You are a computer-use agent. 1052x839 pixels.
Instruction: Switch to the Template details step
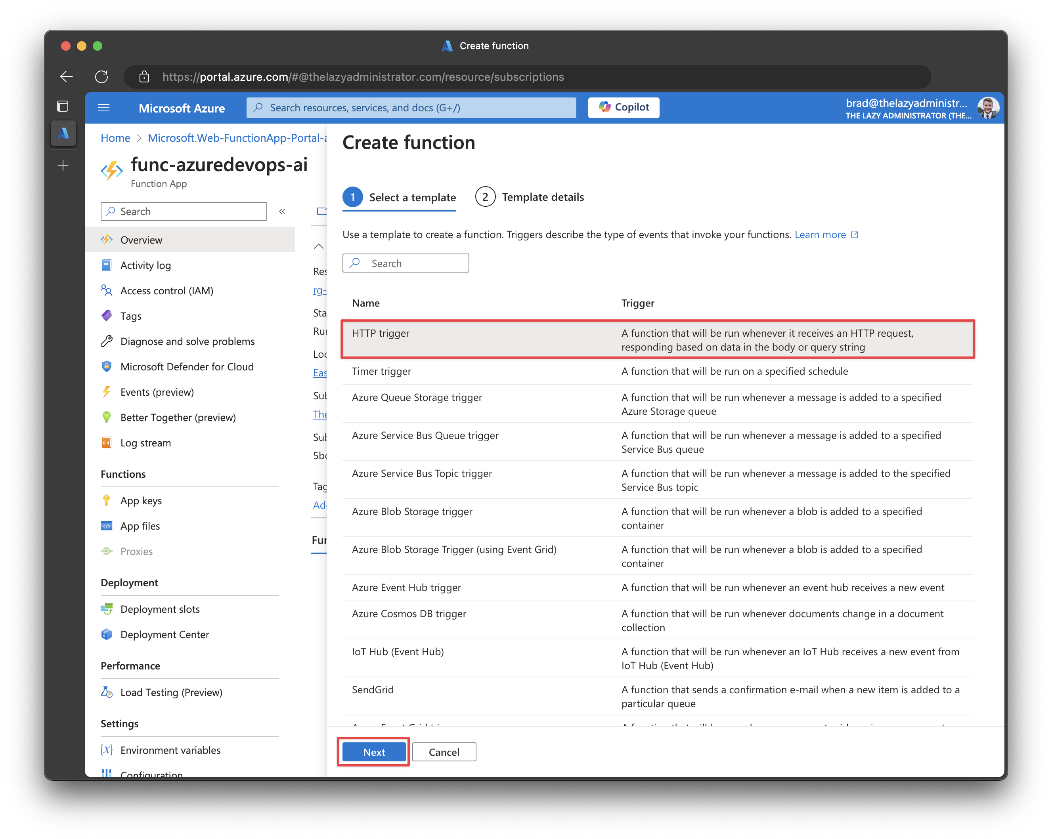[x=530, y=197]
